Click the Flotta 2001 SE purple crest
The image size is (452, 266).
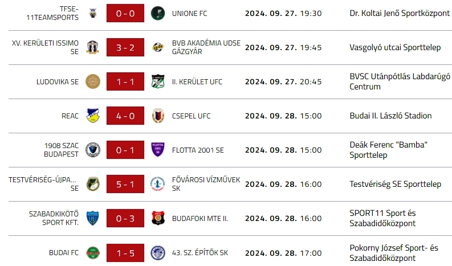(158, 150)
